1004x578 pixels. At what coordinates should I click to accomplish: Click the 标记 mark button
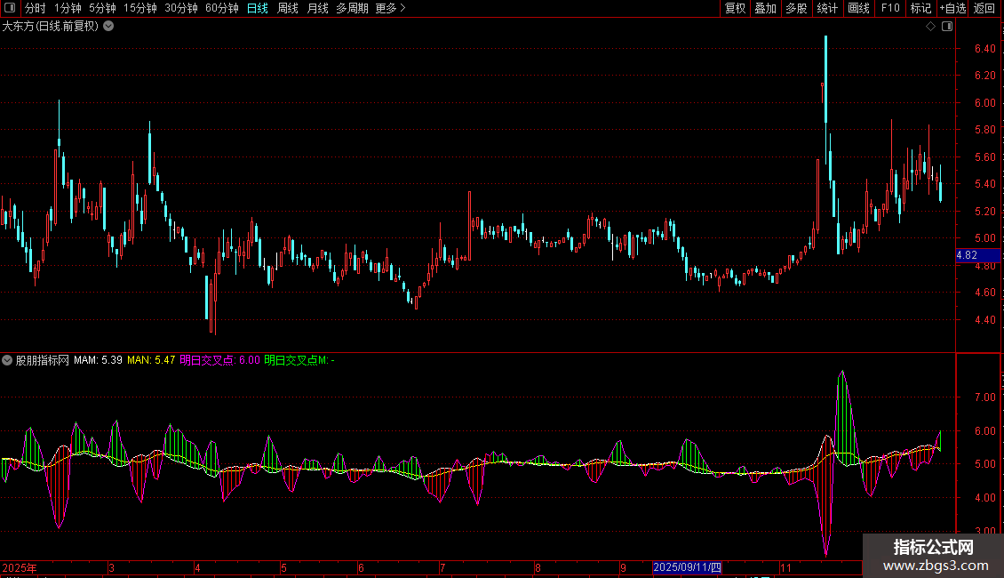[920, 8]
